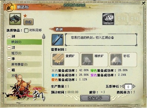This screenshot has width=147, height=108.
Task: Toggle the 材料足够 checkbox
Action: [26, 30]
